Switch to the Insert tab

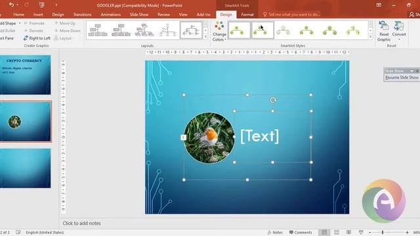coord(38,14)
